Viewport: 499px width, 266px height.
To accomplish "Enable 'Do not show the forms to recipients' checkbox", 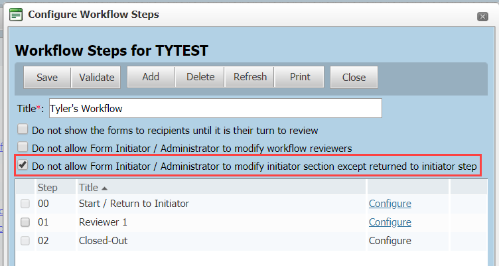I will pos(23,129).
